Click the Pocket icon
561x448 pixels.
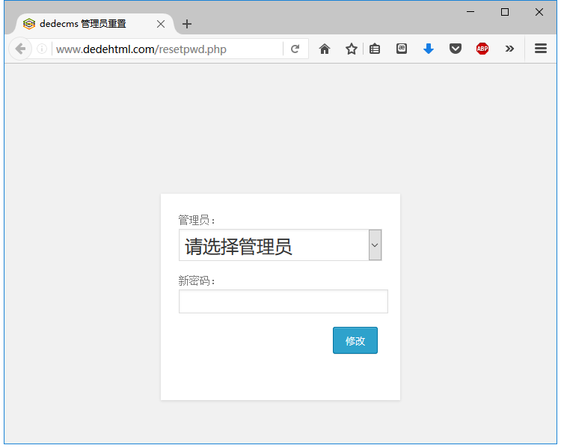455,49
